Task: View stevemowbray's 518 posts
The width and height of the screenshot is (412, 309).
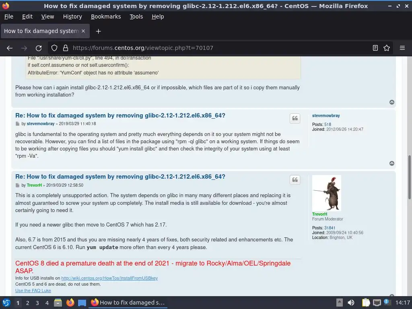Action: 328,125
